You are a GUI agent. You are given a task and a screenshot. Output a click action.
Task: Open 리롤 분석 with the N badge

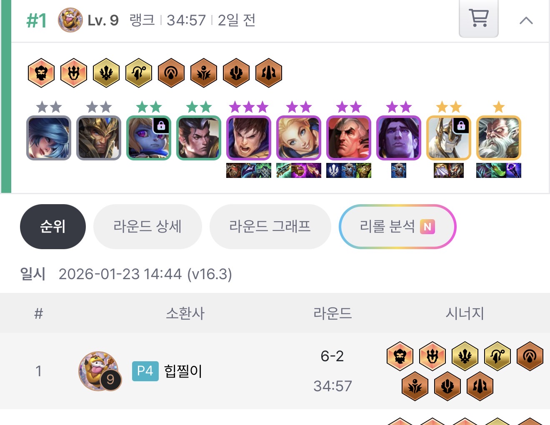click(x=397, y=227)
